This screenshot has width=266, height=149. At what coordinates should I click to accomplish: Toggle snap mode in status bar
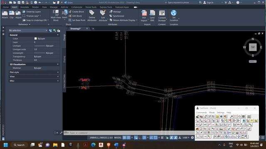coord(128,138)
